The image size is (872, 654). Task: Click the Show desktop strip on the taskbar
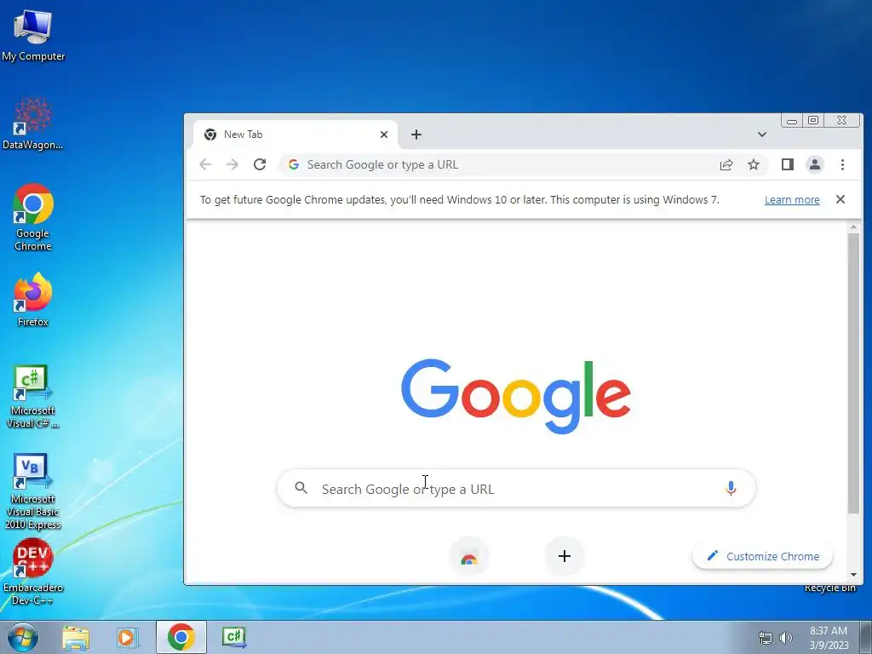(x=866, y=637)
